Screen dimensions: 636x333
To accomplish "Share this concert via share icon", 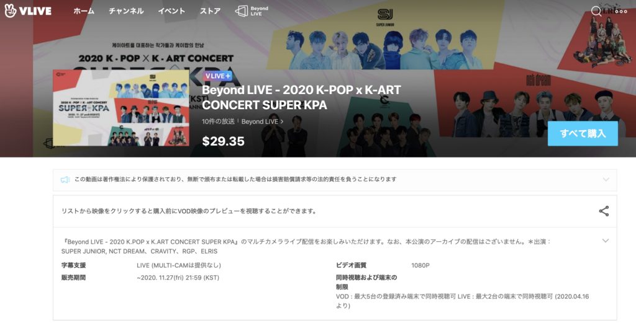I will 604,211.
